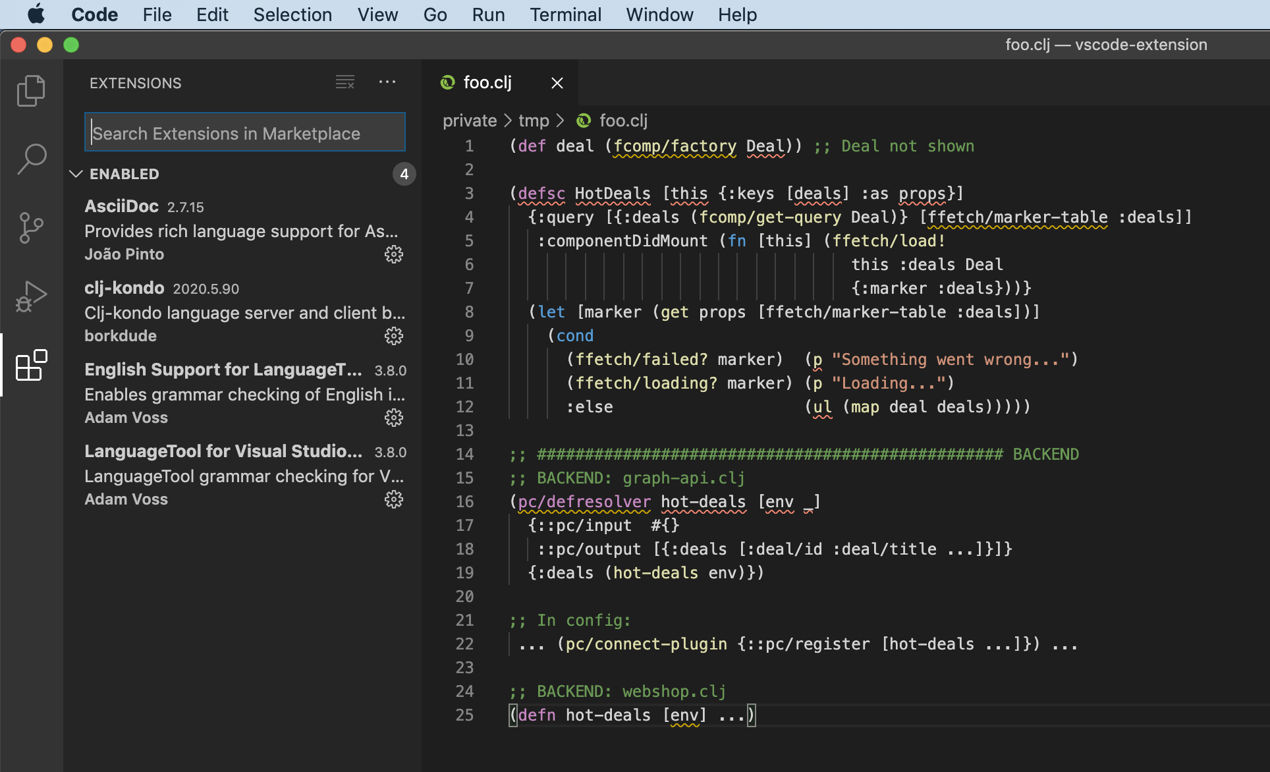Click the 'In config:' comment line
The height and width of the screenshot is (772, 1270).
pos(570,620)
